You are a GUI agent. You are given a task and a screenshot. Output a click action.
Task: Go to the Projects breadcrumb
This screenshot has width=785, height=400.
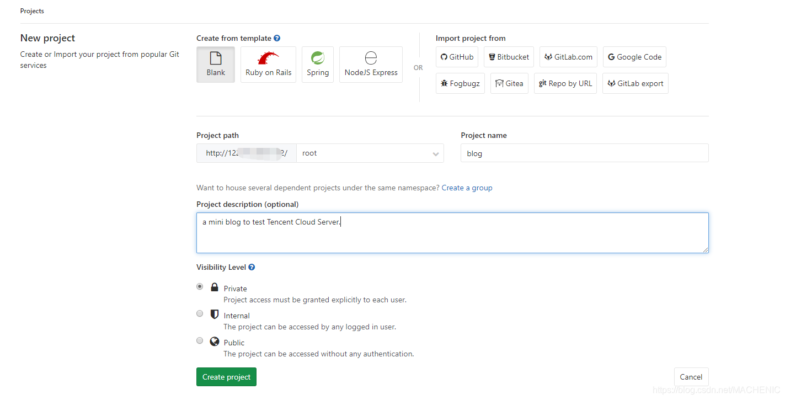(x=32, y=11)
